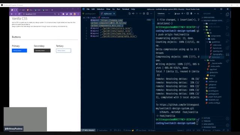Screen dimensions: 240x135
Task: Open the Run menu in VS Code
Action: [118, 9]
